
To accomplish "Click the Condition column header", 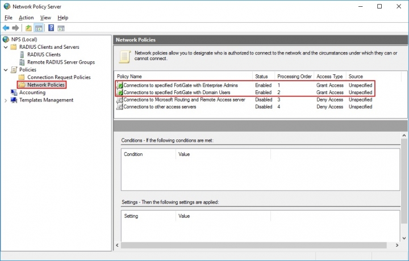I will [x=148, y=154].
